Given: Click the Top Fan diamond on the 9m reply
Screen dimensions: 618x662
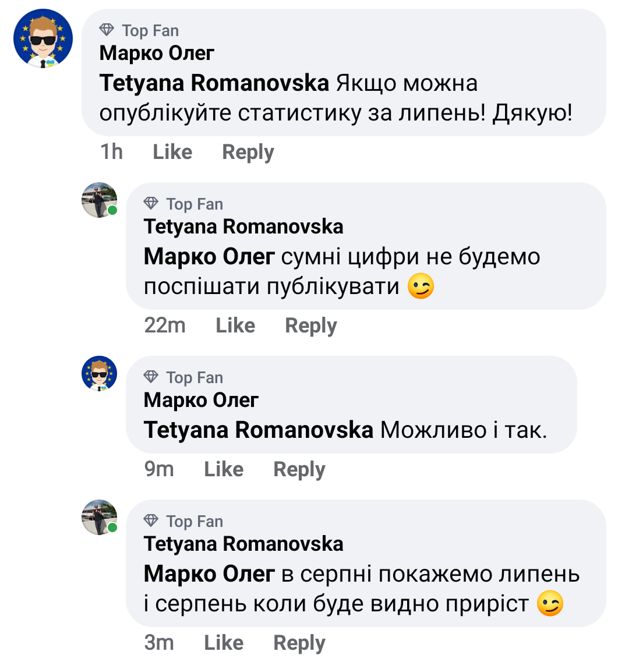Looking at the screenshot, I should pos(151,377).
